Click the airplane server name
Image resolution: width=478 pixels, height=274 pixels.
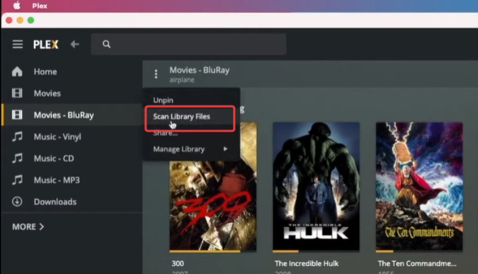click(182, 80)
